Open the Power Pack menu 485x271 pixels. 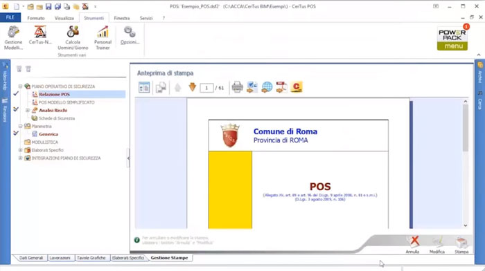coord(452,39)
